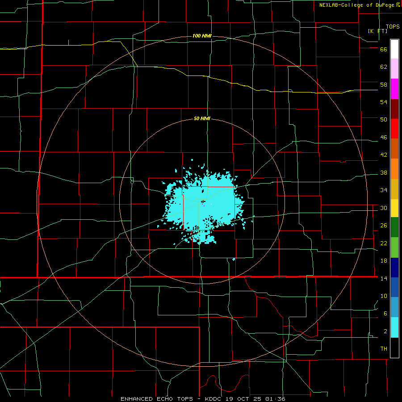402x402 pixels.
Task: Click the NEXLAB-College of DuPage label
Action: [357, 5]
